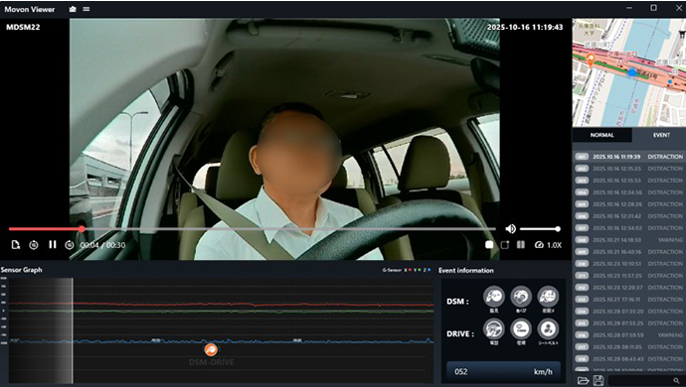Select event 2025.10.21 14:18:33 YAWNING
Image resolution: width=686 pixels, height=387 pixels.
point(629,240)
